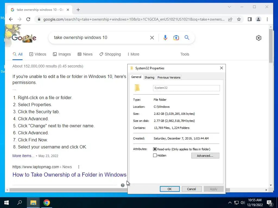
Task: Submit search with the magnifier icon
Action: click(187, 37)
